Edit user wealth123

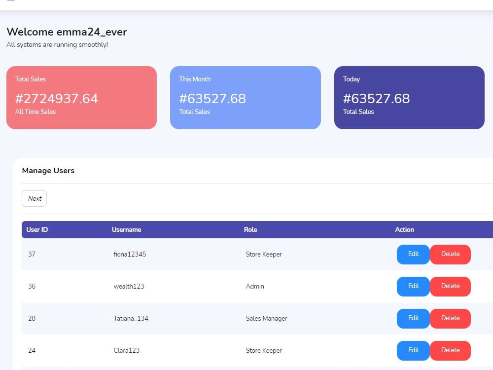coord(413,286)
